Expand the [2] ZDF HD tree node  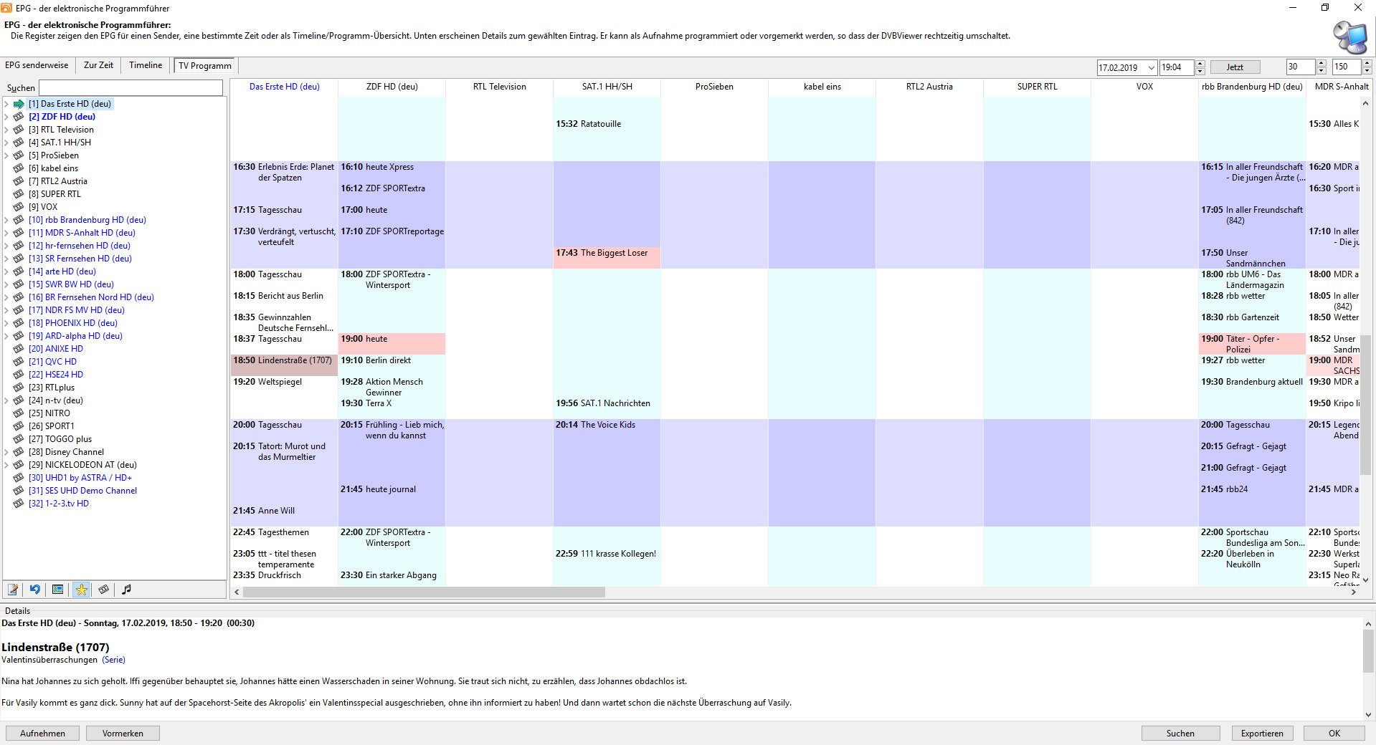pyautogui.click(x=6, y=117)
